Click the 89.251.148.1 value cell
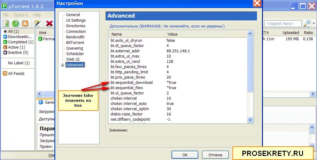The height and width of the screenshot is (160, 317). (x=178, y=51)
